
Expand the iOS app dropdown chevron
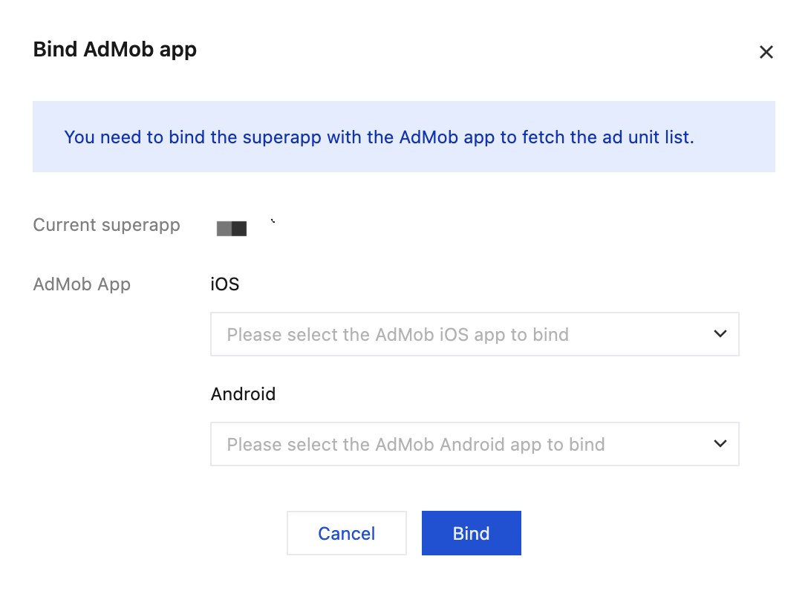(x=720, y=334)
